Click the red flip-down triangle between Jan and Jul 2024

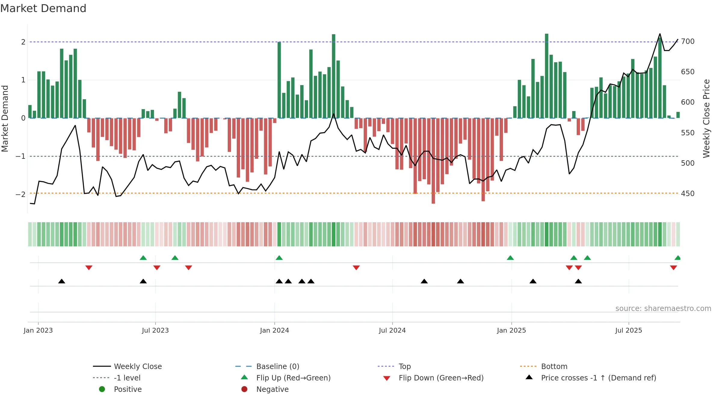356,268
